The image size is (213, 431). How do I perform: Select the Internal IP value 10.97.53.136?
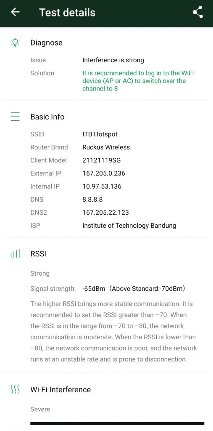102,186
